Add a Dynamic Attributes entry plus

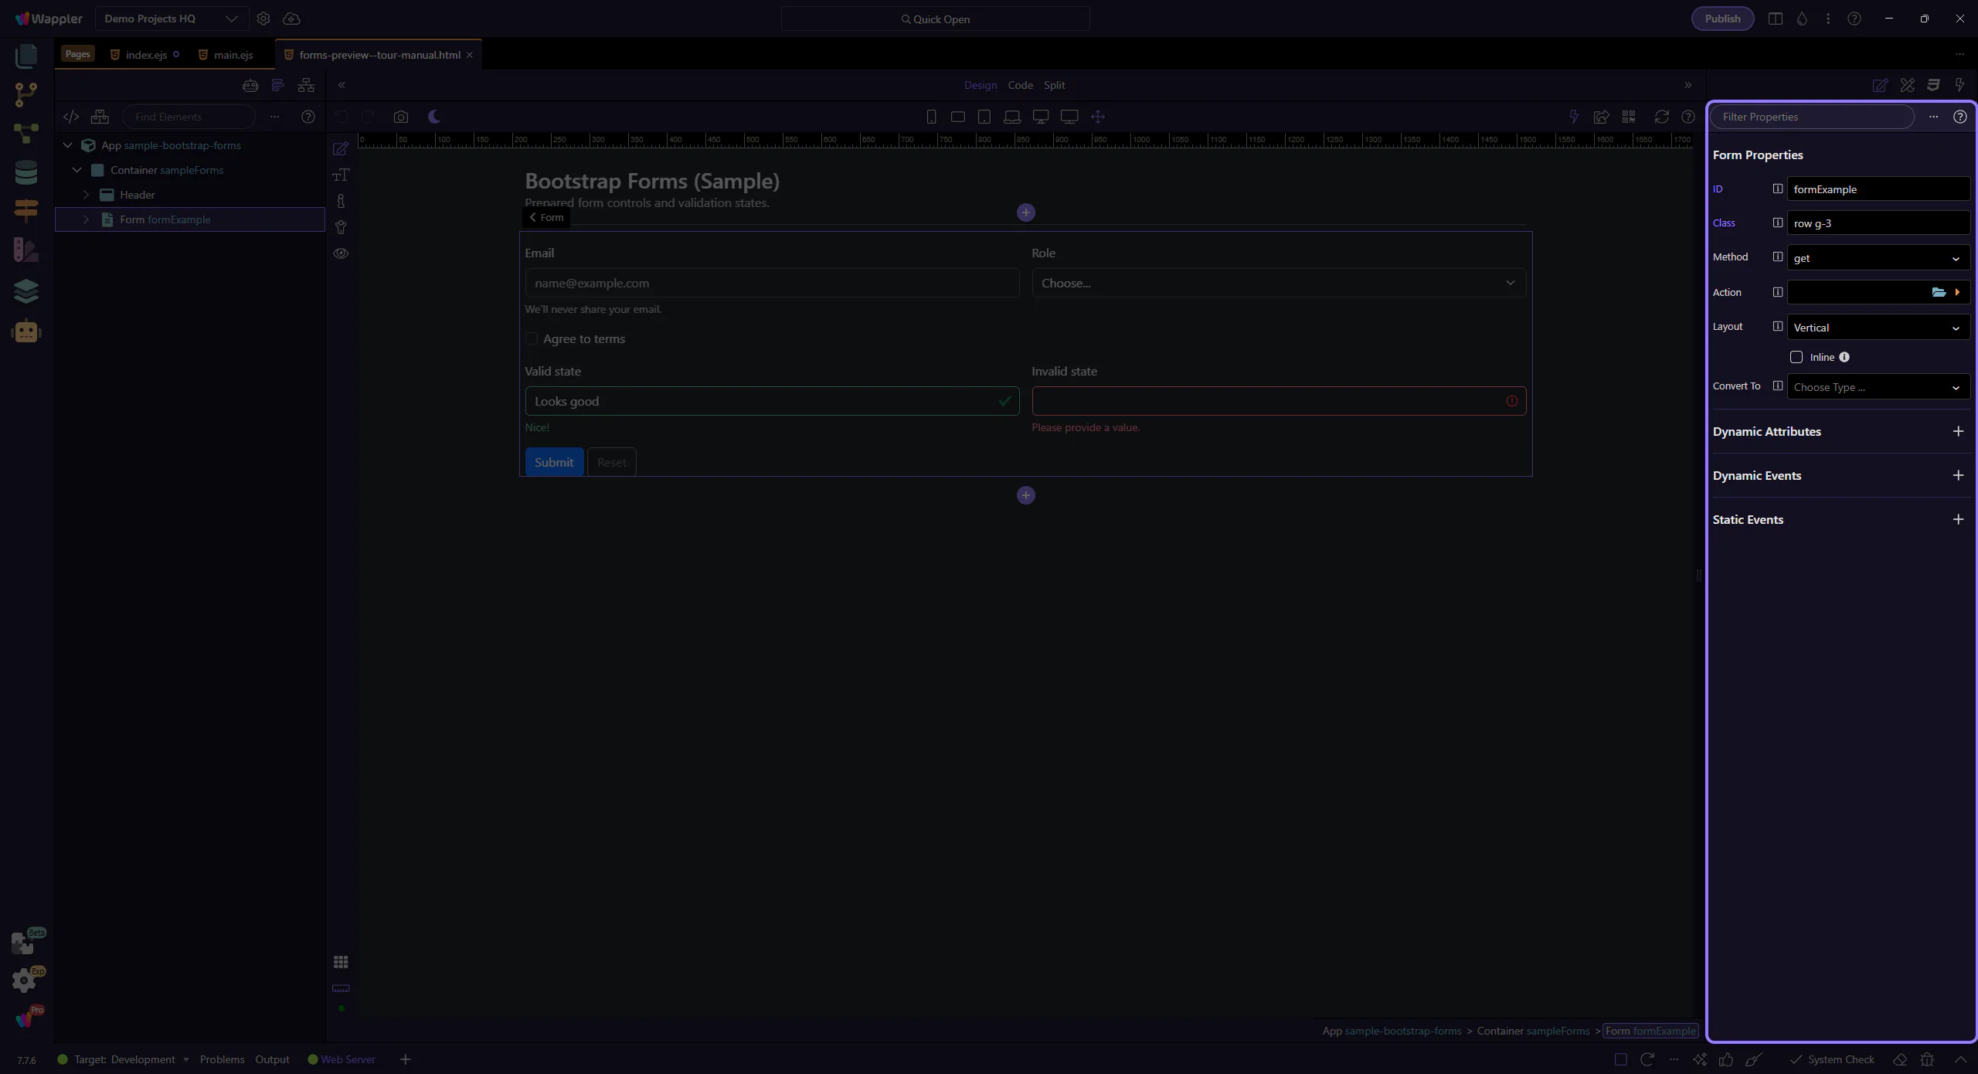point(1958,431)
